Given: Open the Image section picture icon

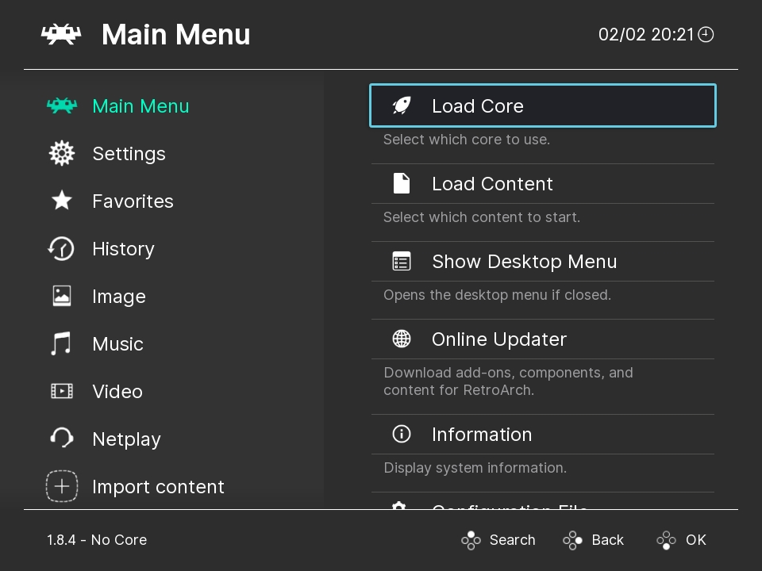Looking at the screenshot, I should 62,297.
